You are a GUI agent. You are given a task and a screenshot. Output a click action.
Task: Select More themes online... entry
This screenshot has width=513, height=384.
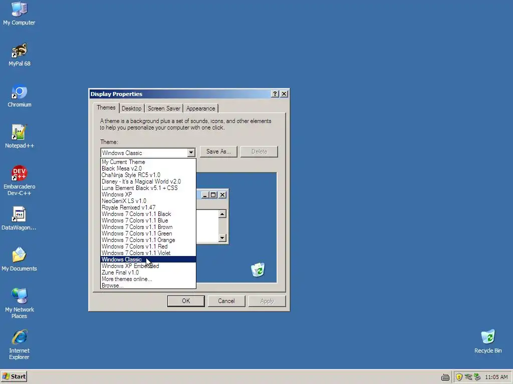148,279
